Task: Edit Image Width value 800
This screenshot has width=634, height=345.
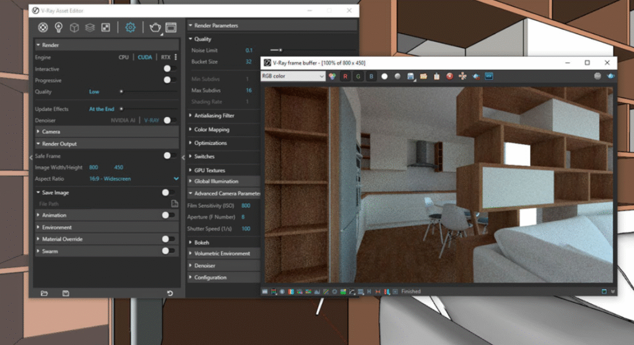Action: [94, 168]
